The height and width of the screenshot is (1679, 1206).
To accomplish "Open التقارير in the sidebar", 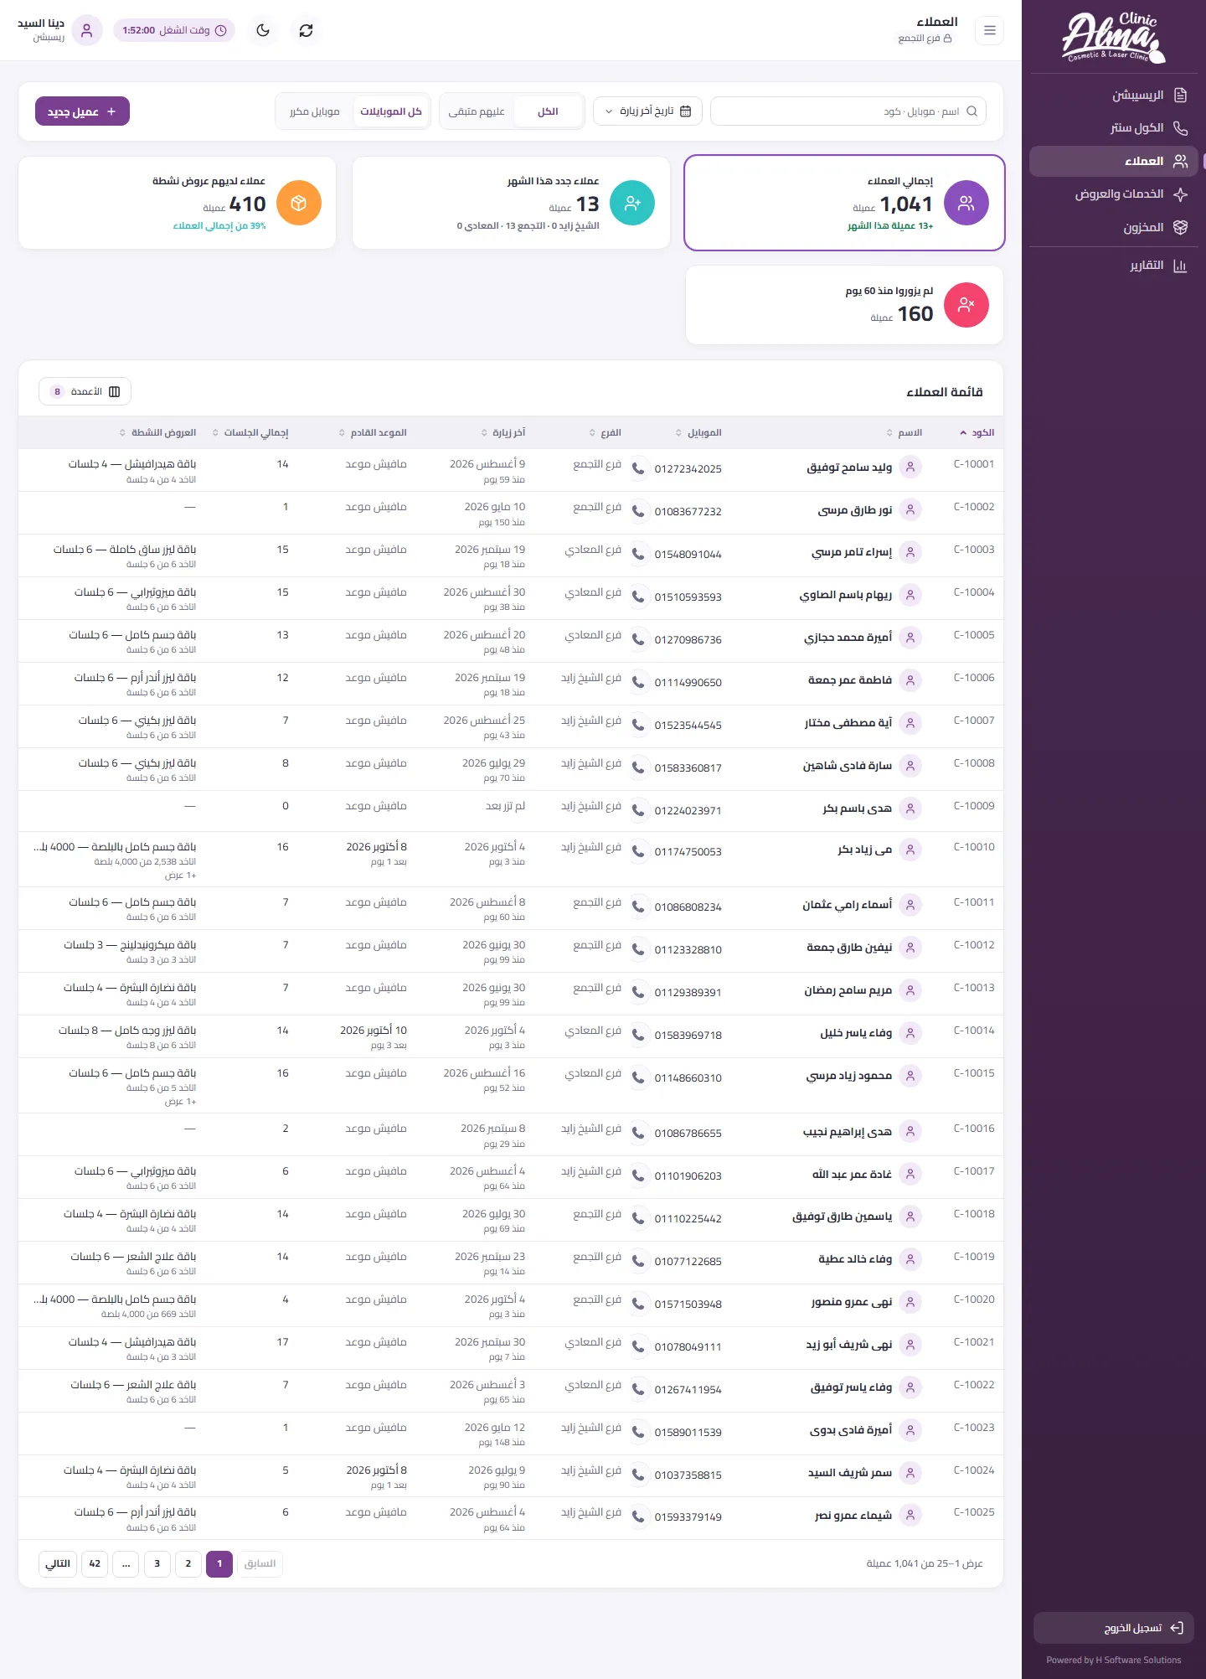I will (x=1114, y=266).
